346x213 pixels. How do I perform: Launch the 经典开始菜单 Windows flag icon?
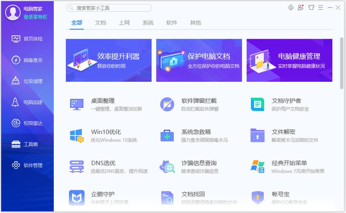pos(257,167)
